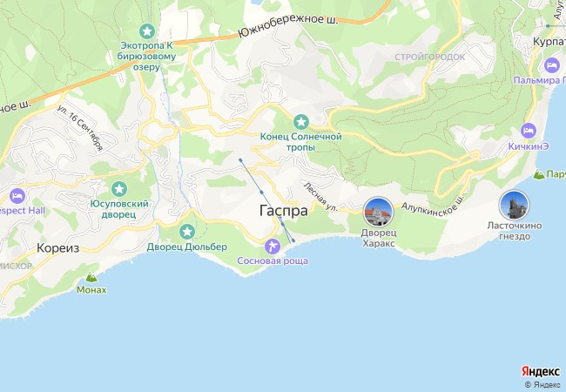
Task: Click the Пальмира hotel bed icon
Action: pyautogui.click(x=552, y=65)
